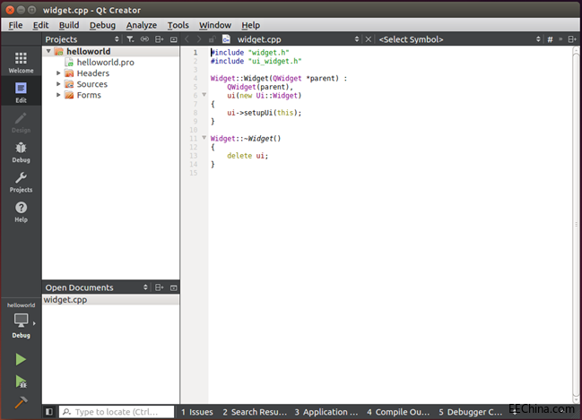Click the C++ file icon beside widget.cpp
Image resolution: width=582 pixels, height=420 pixels.
(226, 39)
